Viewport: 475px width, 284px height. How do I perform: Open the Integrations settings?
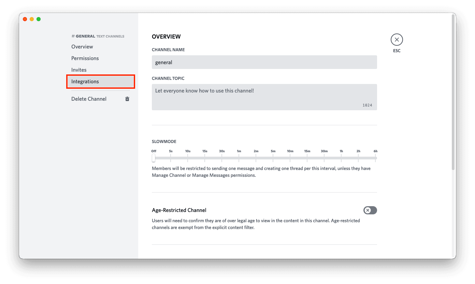85,81
